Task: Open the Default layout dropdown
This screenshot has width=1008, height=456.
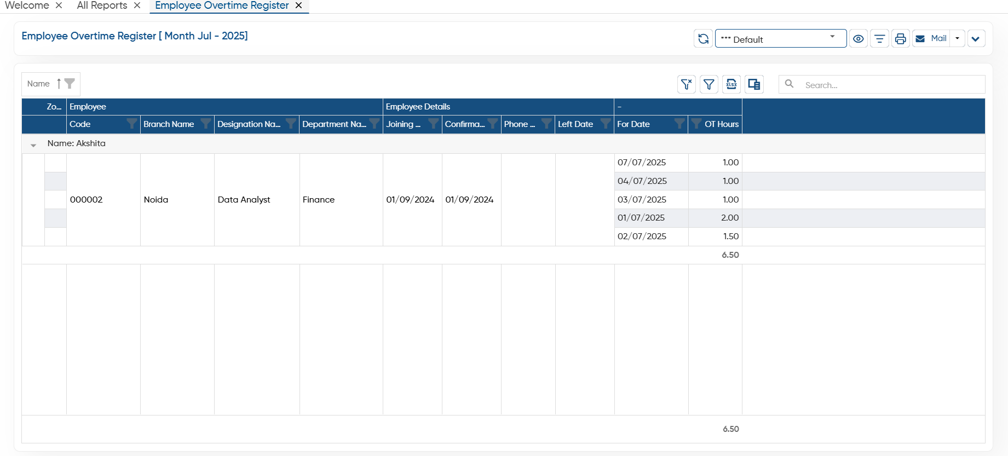Action: 781,39
